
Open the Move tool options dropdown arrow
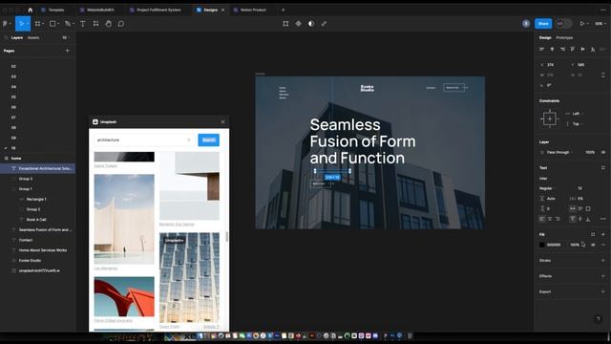[28, 24]
